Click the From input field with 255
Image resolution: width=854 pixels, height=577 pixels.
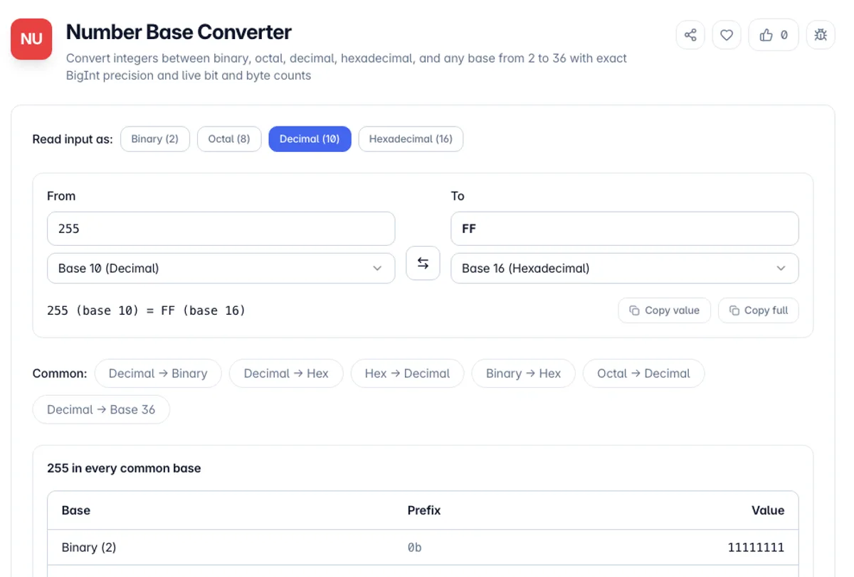221,229
